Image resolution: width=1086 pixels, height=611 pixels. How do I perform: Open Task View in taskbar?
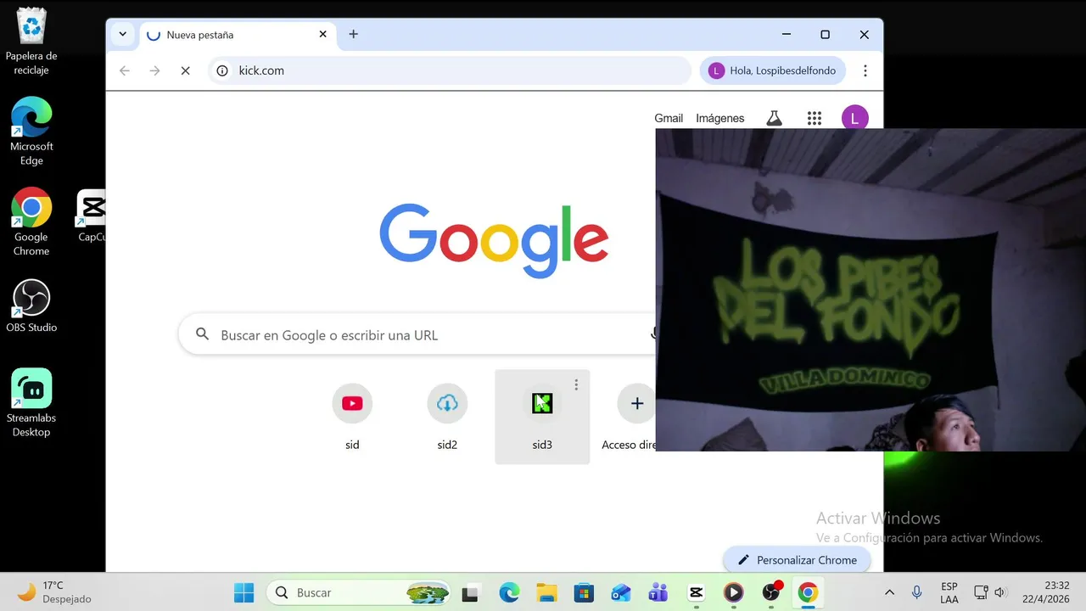click(x=470, y=592)
